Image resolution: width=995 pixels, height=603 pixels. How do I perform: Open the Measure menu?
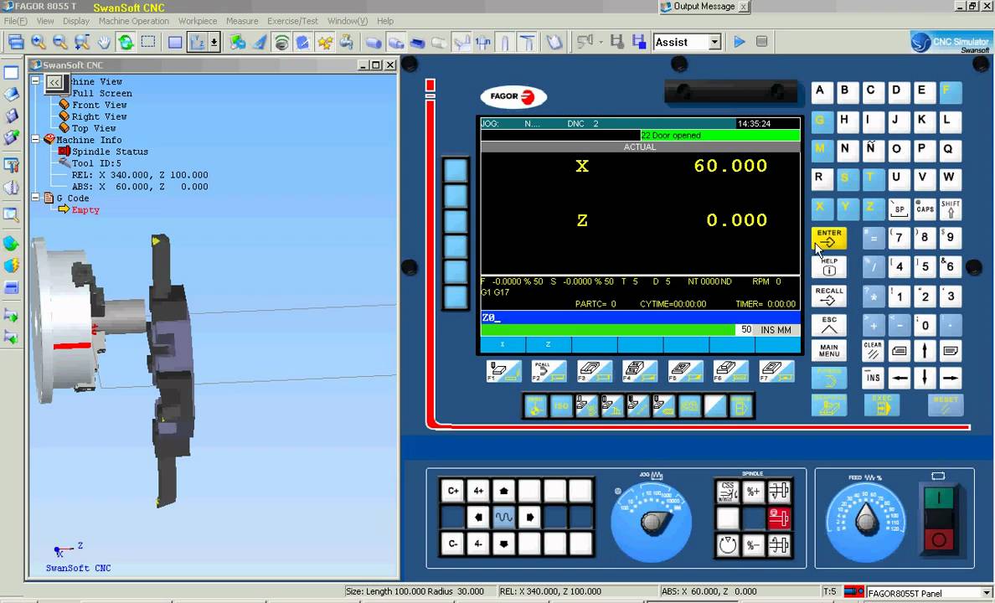pyautogui.click(x=242, y=21)
